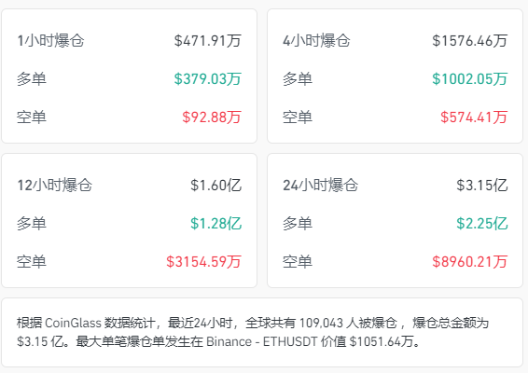Select the $1.60亿 twelve-hour total
This screenshot has height=373, width=528.
tap(215, 185)
